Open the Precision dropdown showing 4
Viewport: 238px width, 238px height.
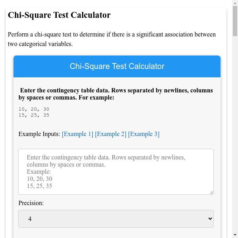pyautogui.click(x=116, y=219)
